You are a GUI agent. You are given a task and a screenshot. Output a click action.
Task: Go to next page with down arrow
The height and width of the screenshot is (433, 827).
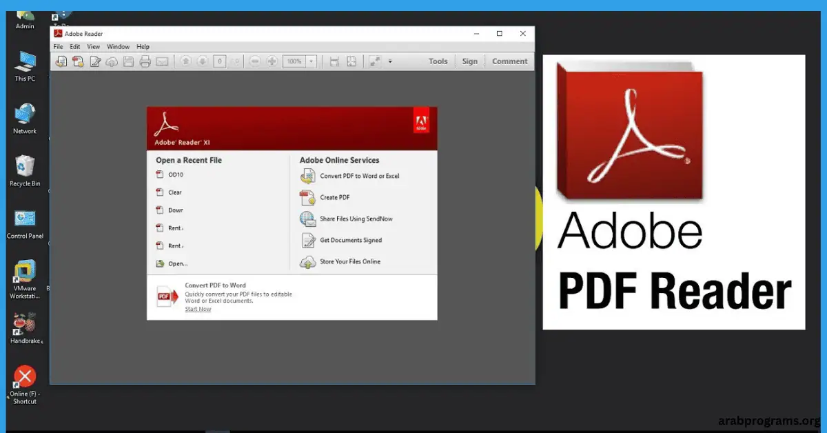coord(203,61)
